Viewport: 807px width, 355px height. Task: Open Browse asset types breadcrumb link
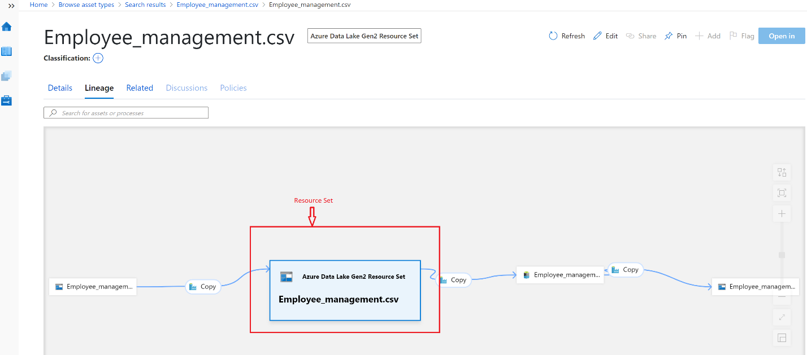click(86, 5)
